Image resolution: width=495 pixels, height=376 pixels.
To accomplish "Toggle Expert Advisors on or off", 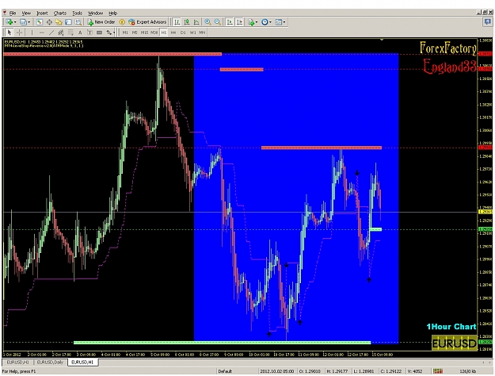I will tap(147, 22).
